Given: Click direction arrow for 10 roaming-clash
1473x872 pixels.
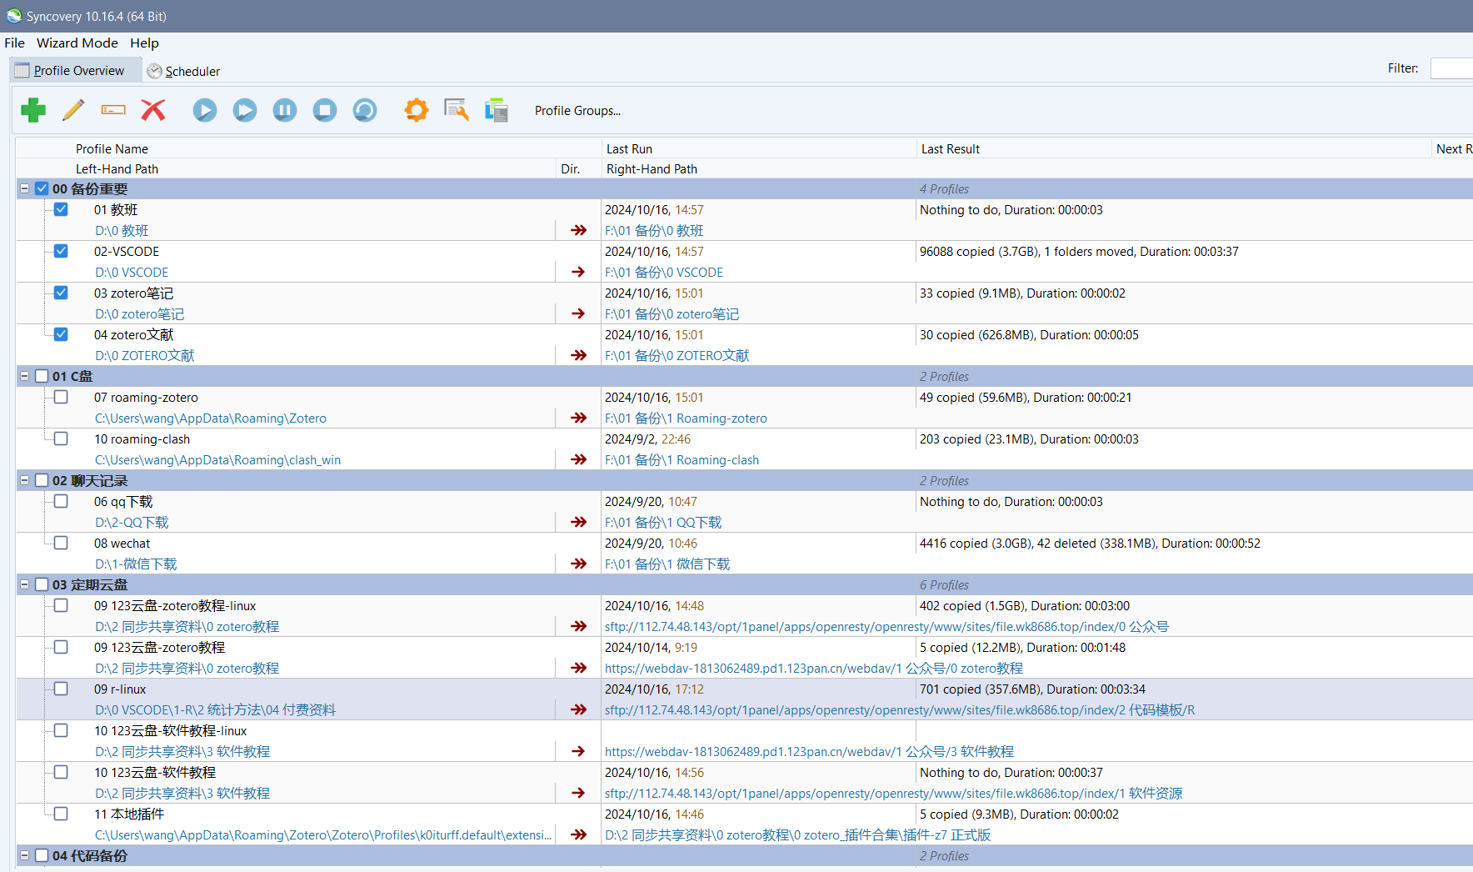Looking at the screenshot, I should tap(579, 459).
